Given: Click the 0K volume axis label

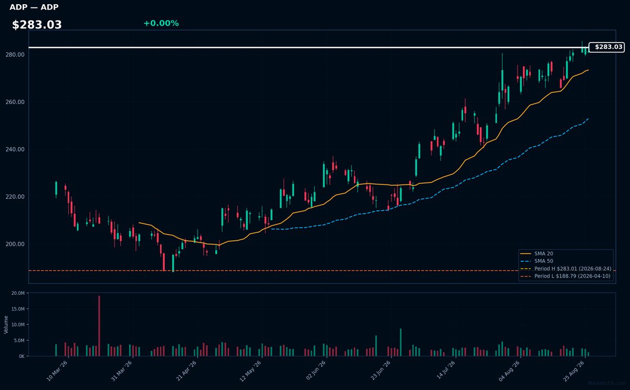Looking at the screenshot, I should (x=22, y=356).
